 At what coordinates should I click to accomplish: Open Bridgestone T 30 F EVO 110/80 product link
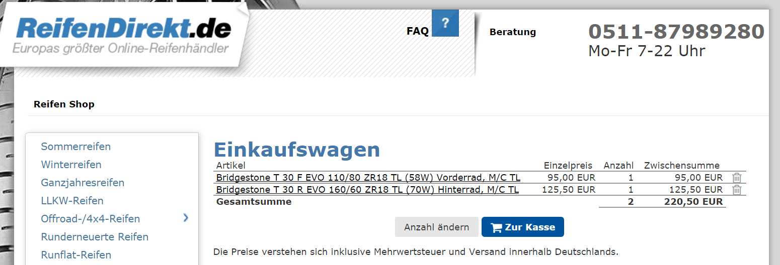pos(368,178)
